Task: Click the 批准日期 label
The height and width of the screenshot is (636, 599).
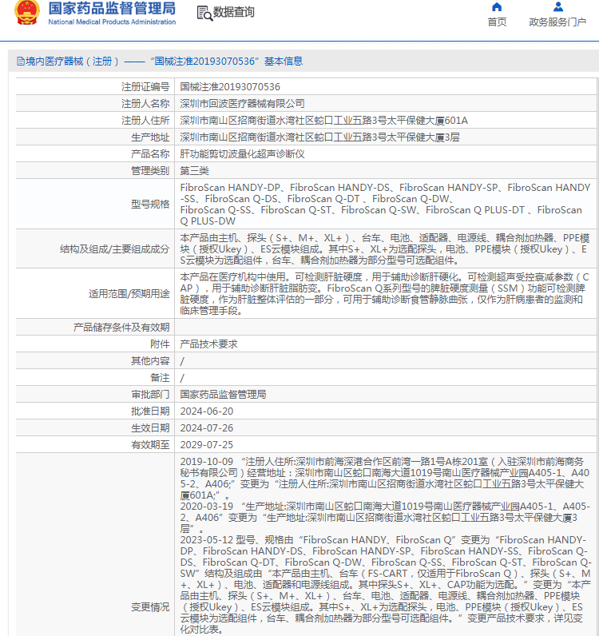Action: point(150,411)
